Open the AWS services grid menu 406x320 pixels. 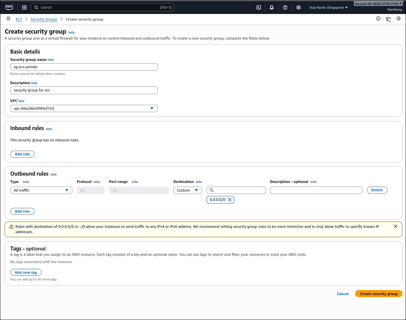pyautogui.click(x=24, y=7)
